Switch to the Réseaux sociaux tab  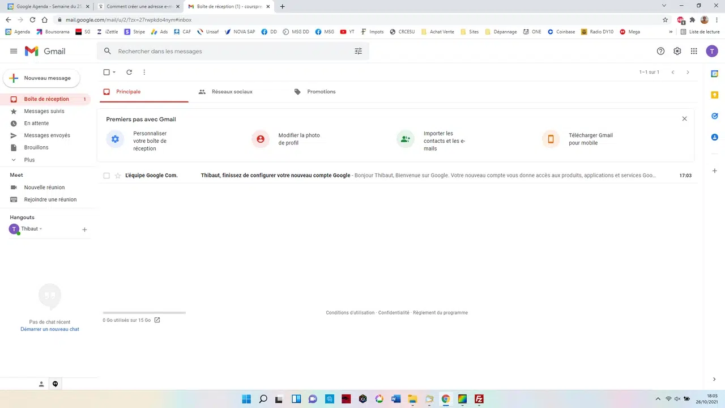(x=232, y=91)
